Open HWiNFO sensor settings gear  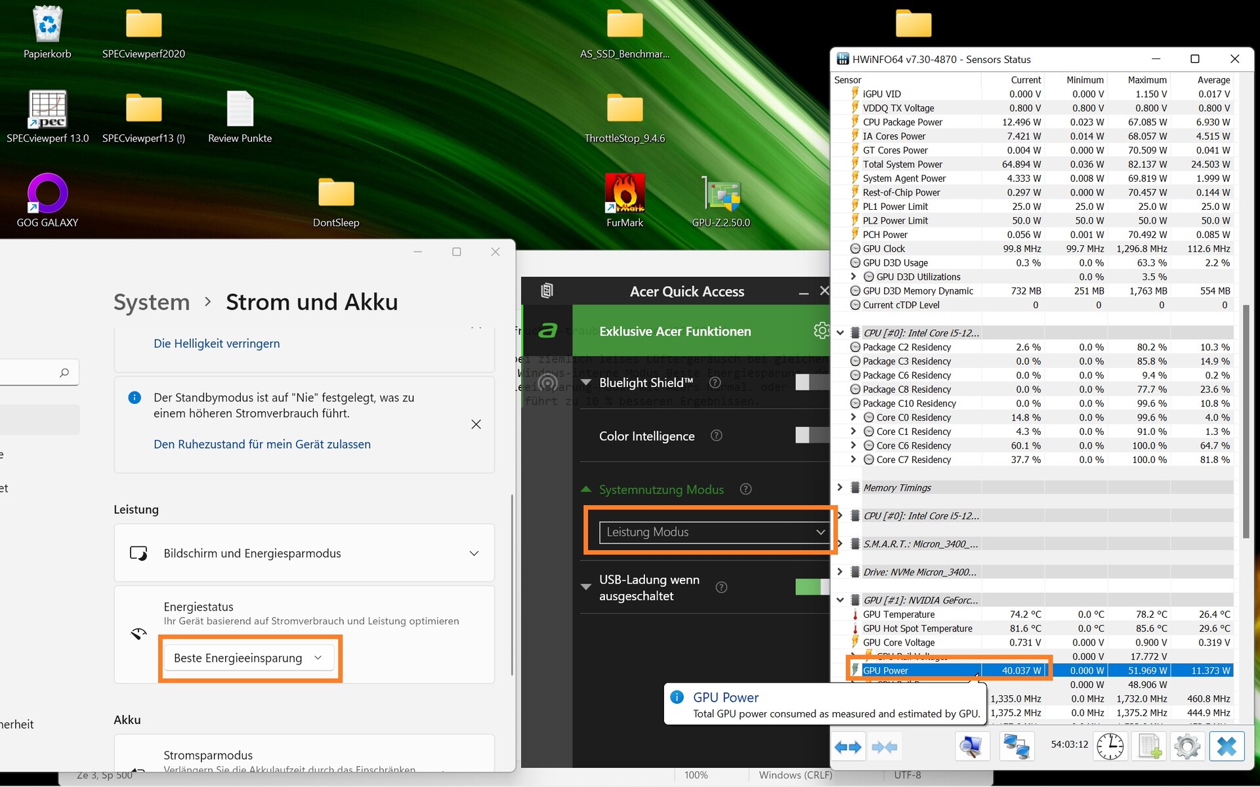pos(1187,746)
